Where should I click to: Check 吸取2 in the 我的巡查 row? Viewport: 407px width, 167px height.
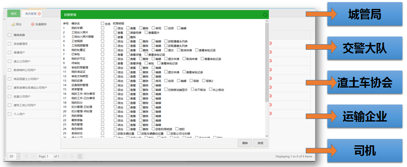click(x=204, y=81)
